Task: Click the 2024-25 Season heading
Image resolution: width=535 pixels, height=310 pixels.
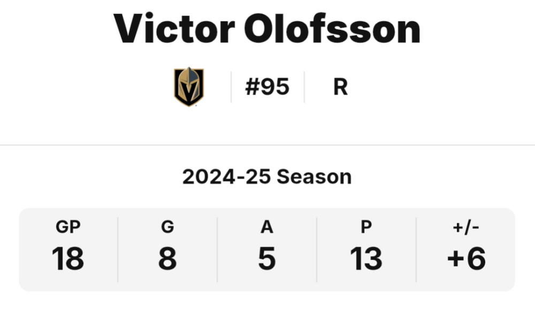Action: click(x=267, y=177)
